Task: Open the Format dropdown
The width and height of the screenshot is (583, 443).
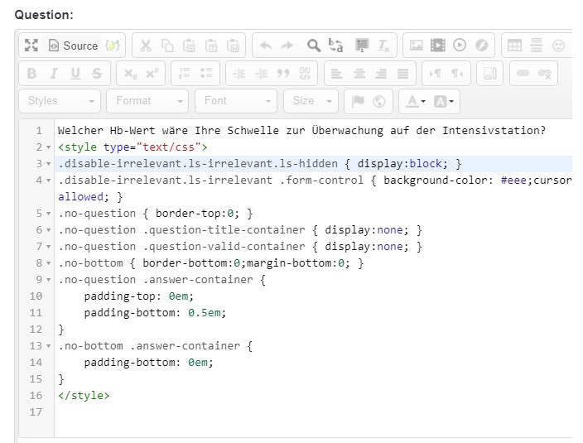Action: 148,101
